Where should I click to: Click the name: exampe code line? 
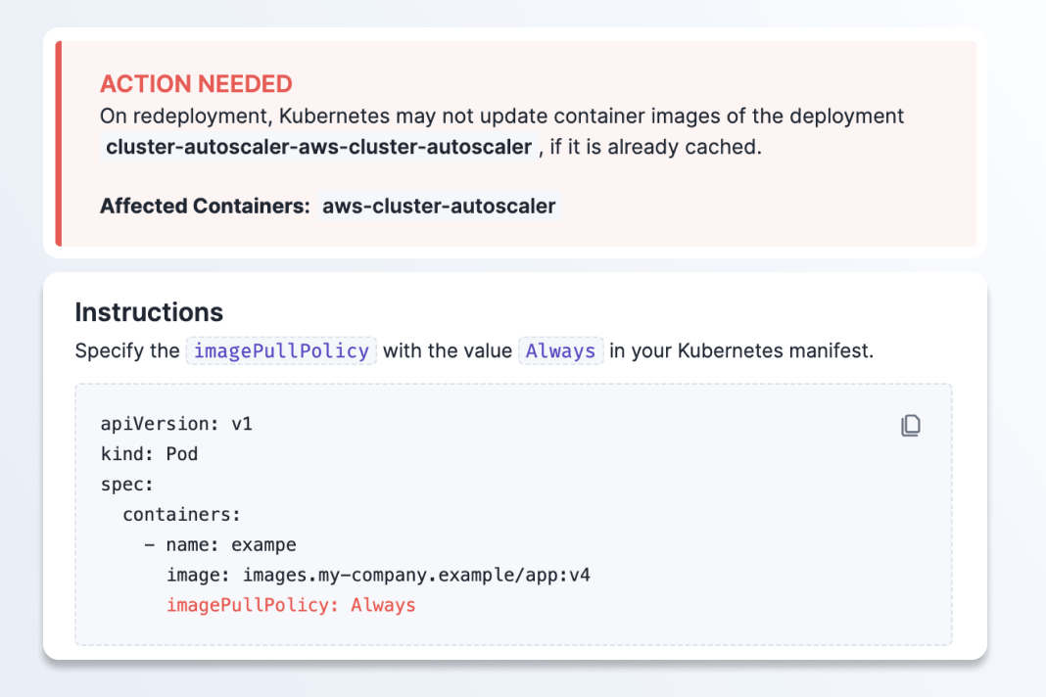[220, 544]
